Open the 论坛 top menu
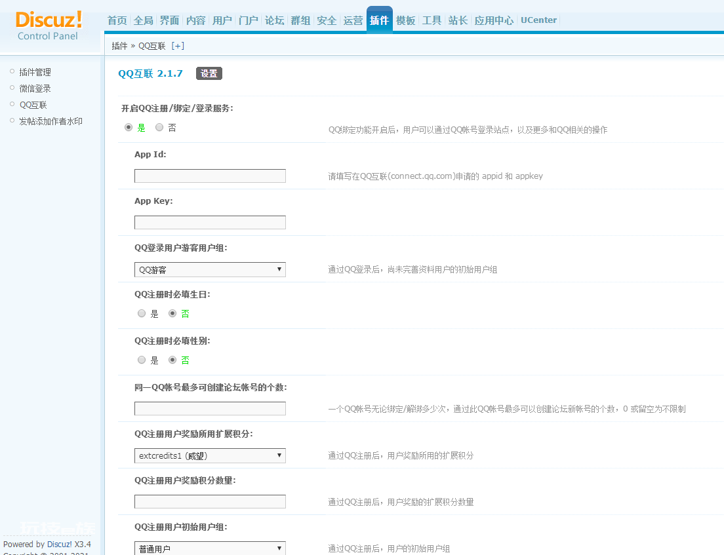 pos(274,20)
